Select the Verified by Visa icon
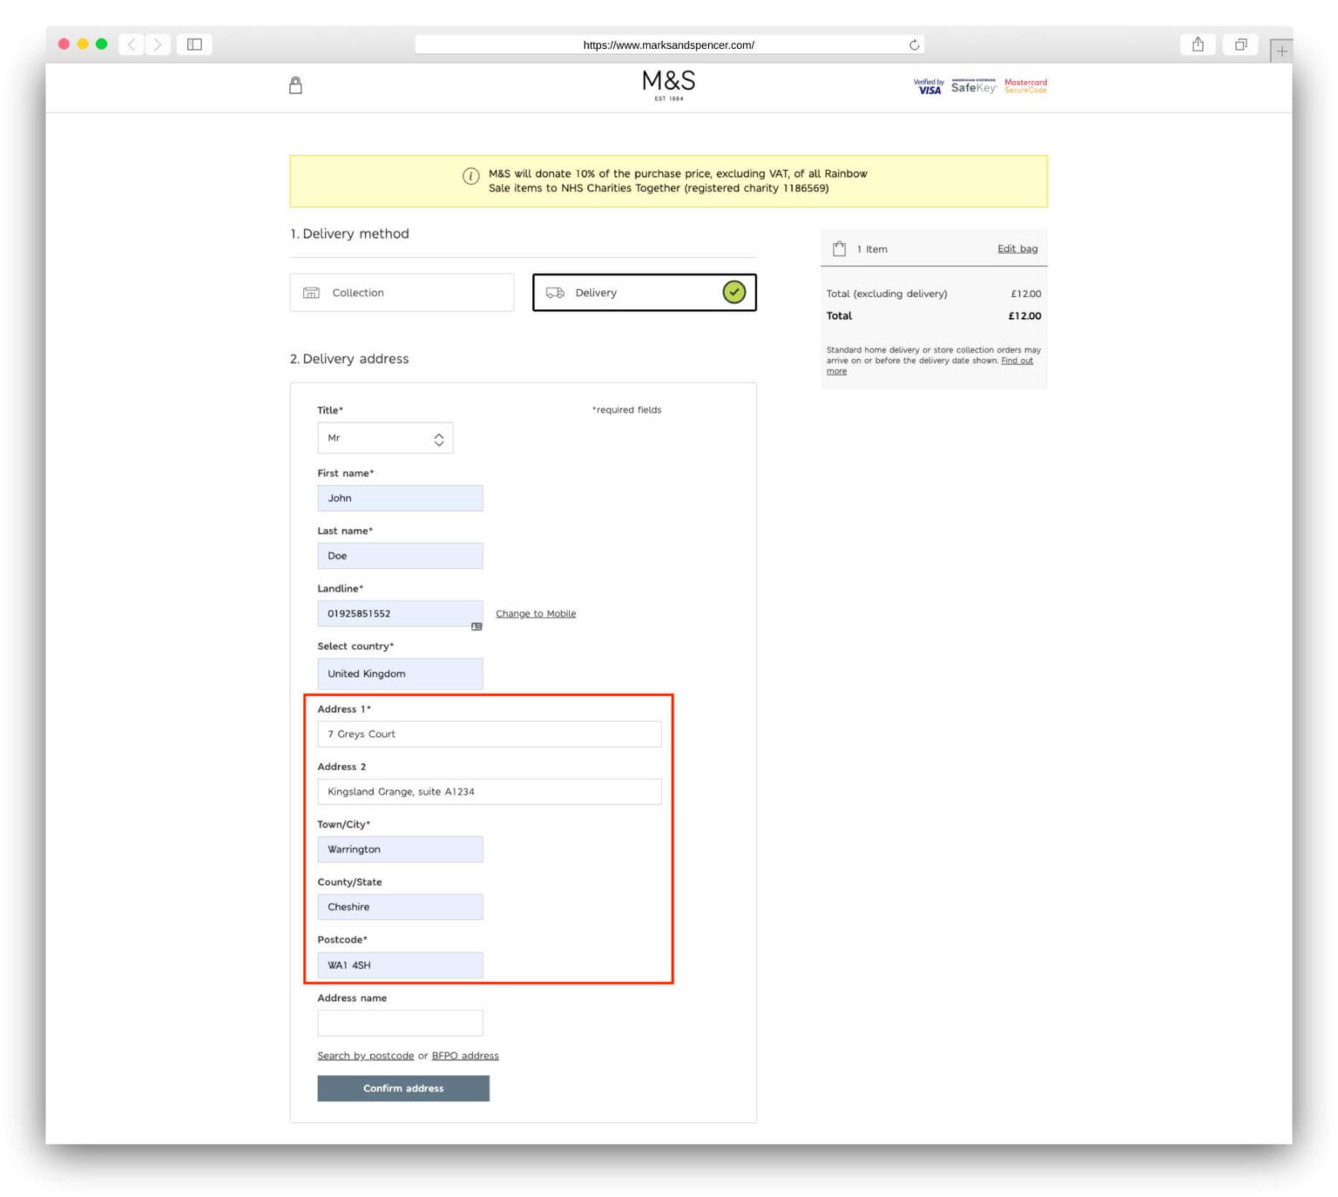1338x1197 pixels. pos(927,86)
